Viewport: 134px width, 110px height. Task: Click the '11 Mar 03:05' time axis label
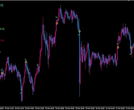120,109
